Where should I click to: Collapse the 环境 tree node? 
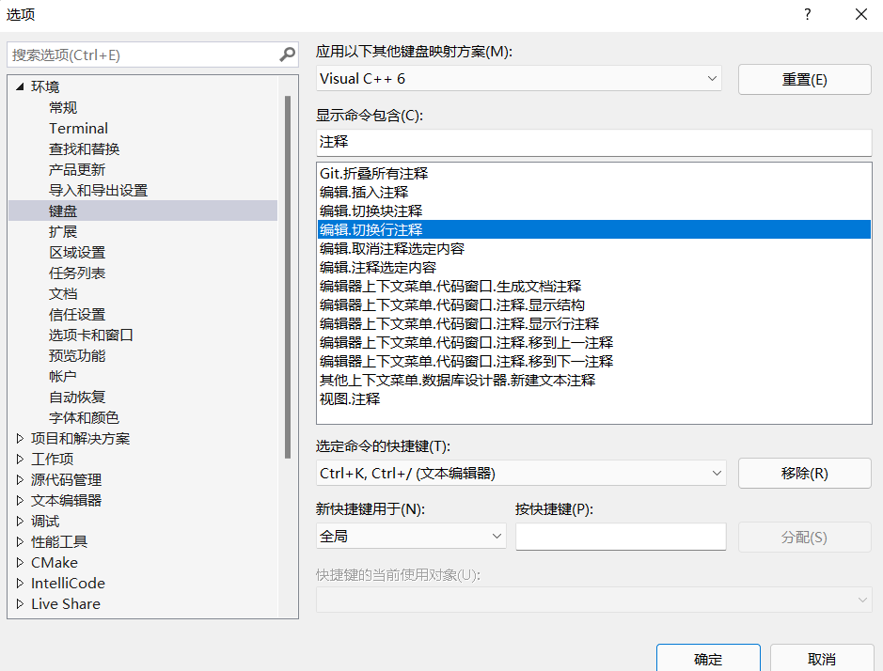[22, 86]
